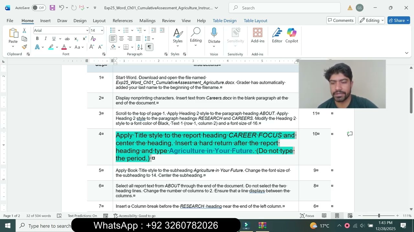Sort paragraphs A to Z
414x232 pixels.
click(x=140, y=47)
